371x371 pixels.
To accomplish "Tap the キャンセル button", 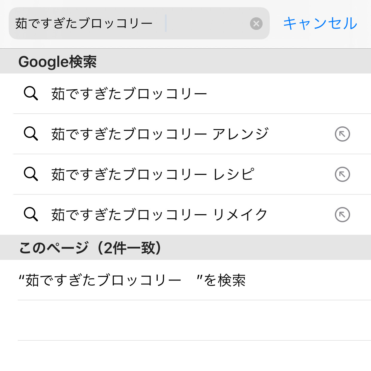I will [320, 23].
